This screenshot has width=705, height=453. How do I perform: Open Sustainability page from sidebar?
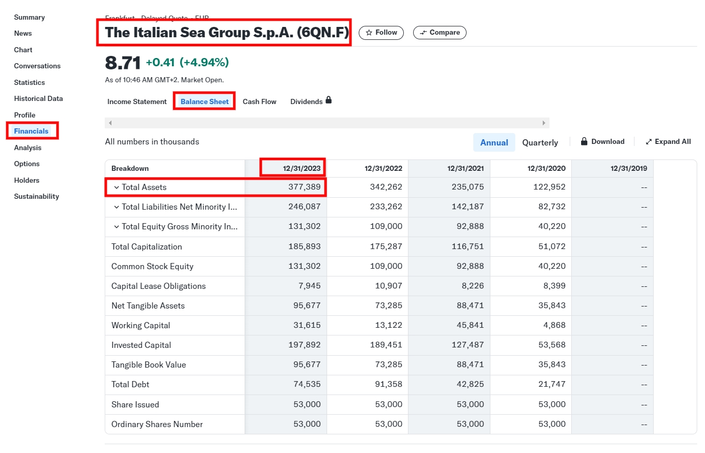(x=36, y=196)
